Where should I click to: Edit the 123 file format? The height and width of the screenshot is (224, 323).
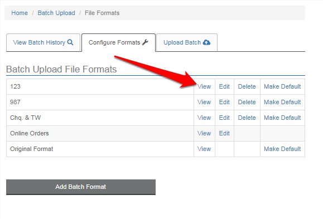[224, 86]
